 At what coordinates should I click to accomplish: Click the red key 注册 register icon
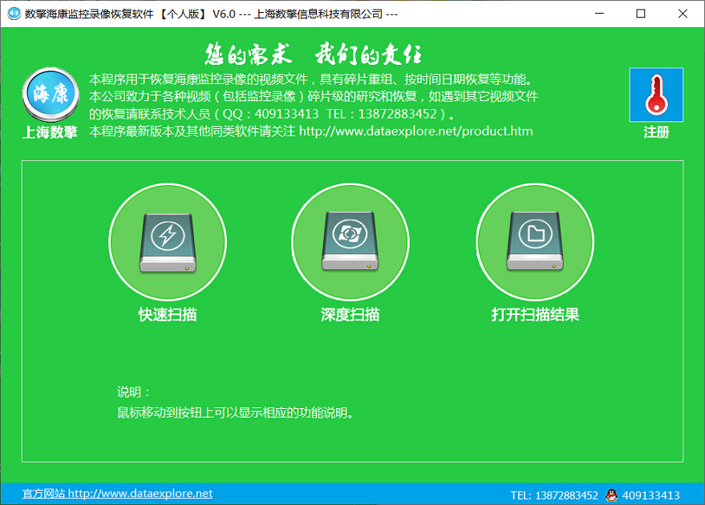(656, 95)
